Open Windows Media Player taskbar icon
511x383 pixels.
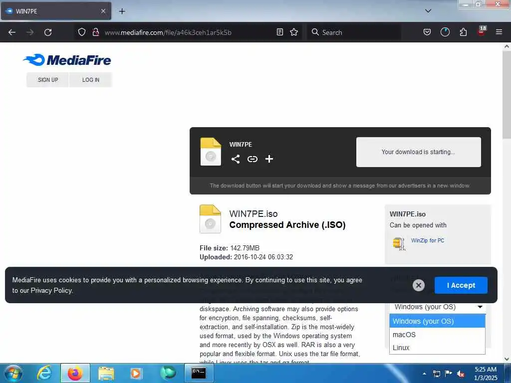[136, 373]
